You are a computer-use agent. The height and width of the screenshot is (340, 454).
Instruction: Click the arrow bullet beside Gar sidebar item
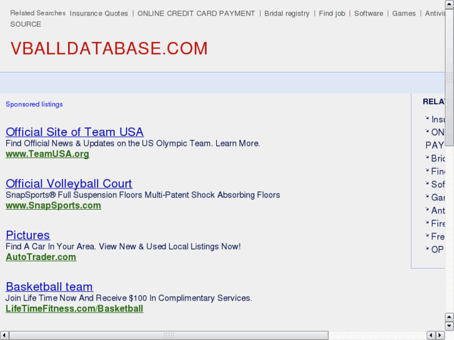point(427,196)
